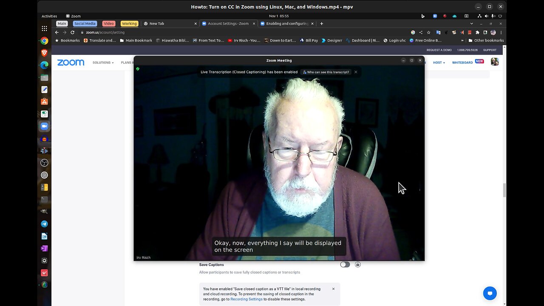
Task: Open LibreOffice Writer from the dock
Action: (44, 236)
